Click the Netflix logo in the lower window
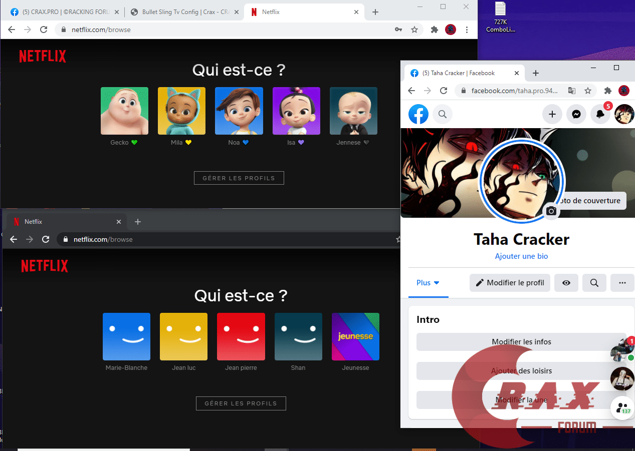The height and width of the screenshot is (451, 635). 45,266
